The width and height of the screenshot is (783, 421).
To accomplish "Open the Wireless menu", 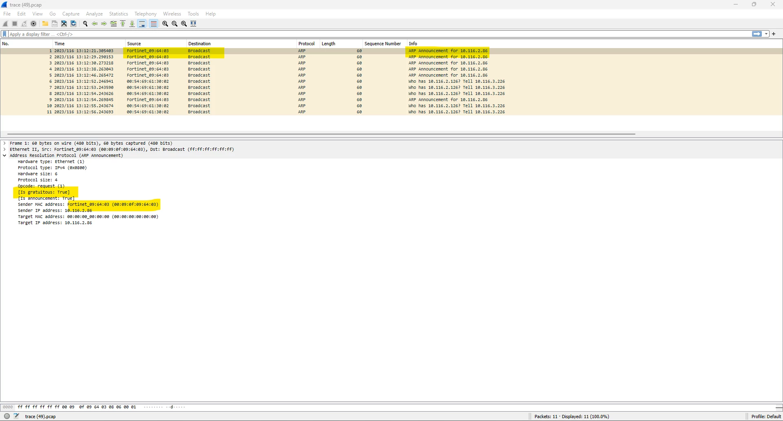I will (172, 13).
